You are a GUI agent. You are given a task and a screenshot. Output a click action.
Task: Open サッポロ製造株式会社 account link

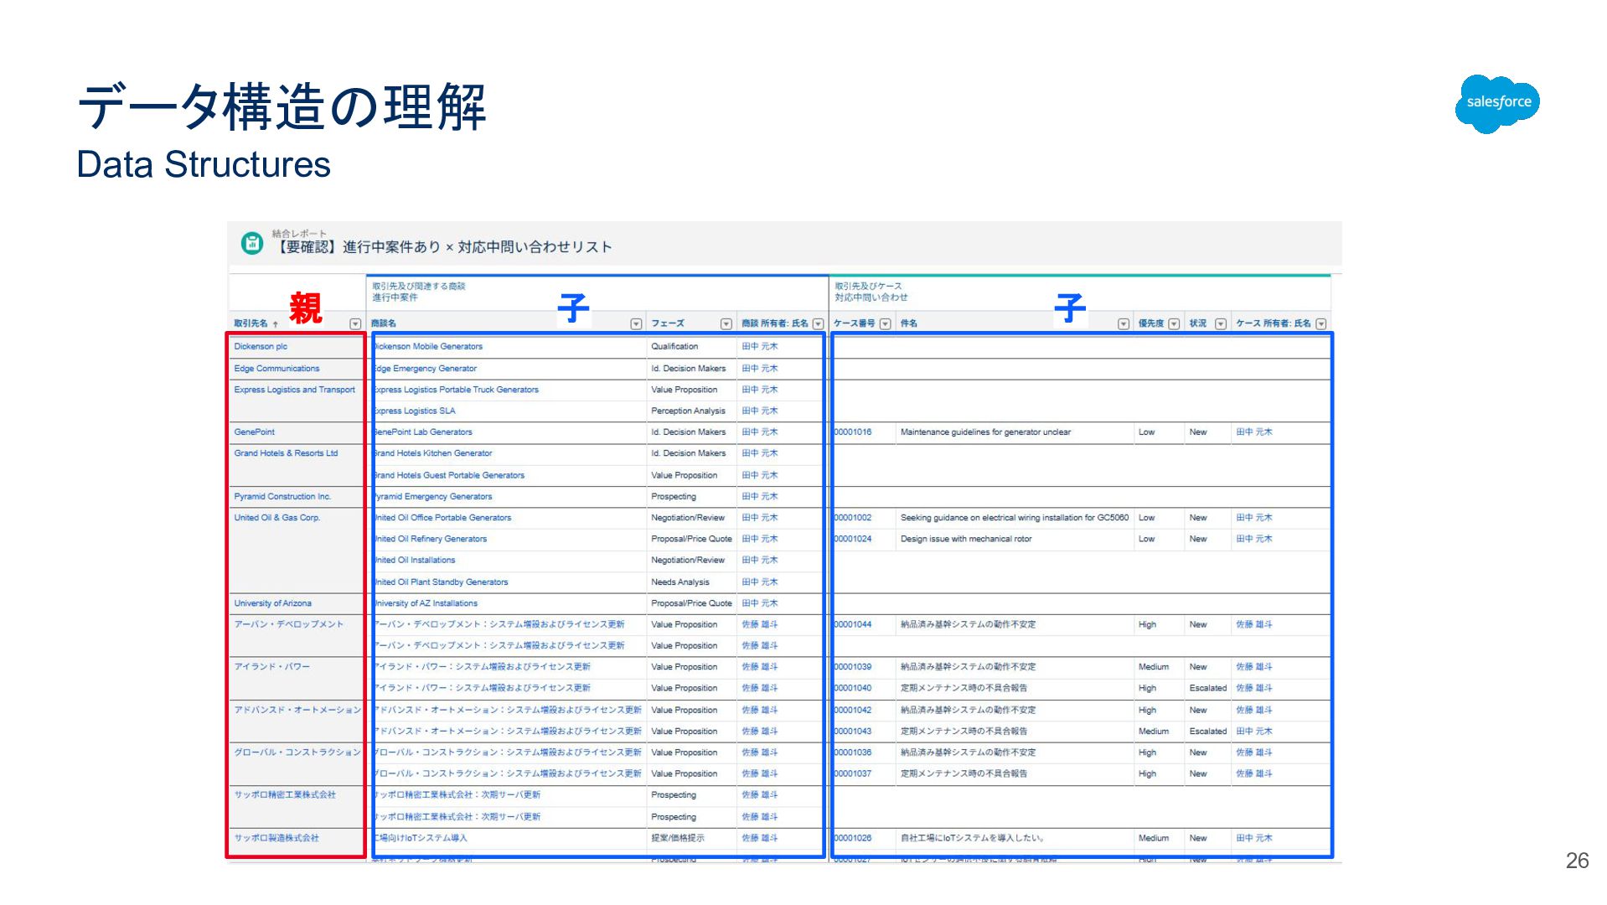(276, 838)
